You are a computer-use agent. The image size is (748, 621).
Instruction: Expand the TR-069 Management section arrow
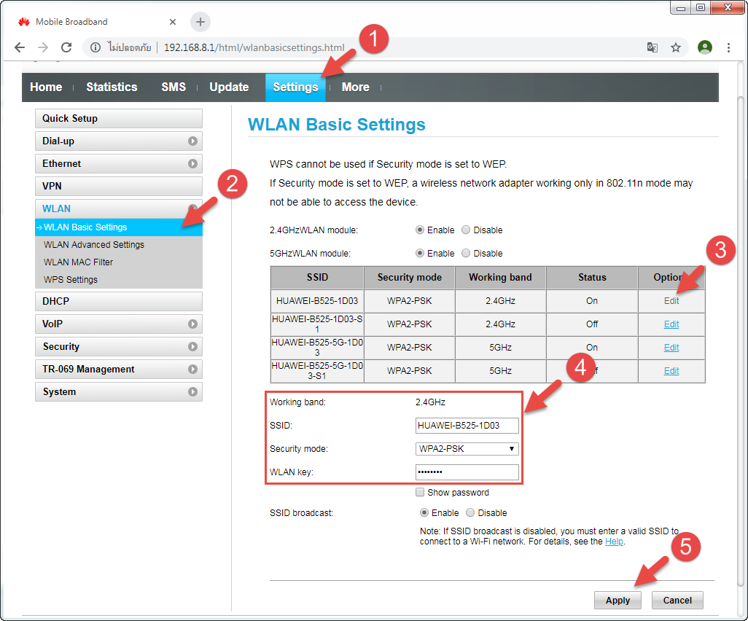click(192, 369)
